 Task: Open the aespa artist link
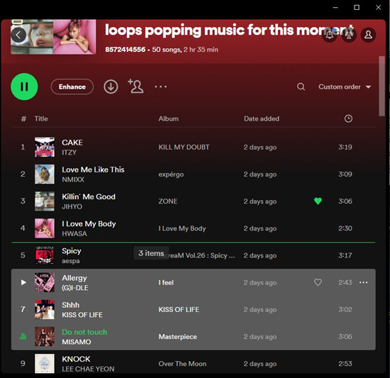pos(71,261)
